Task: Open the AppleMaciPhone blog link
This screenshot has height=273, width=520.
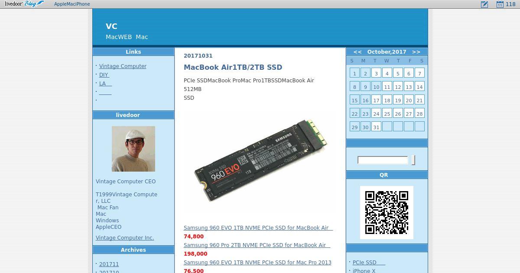Action: click(x=72, y=4)
